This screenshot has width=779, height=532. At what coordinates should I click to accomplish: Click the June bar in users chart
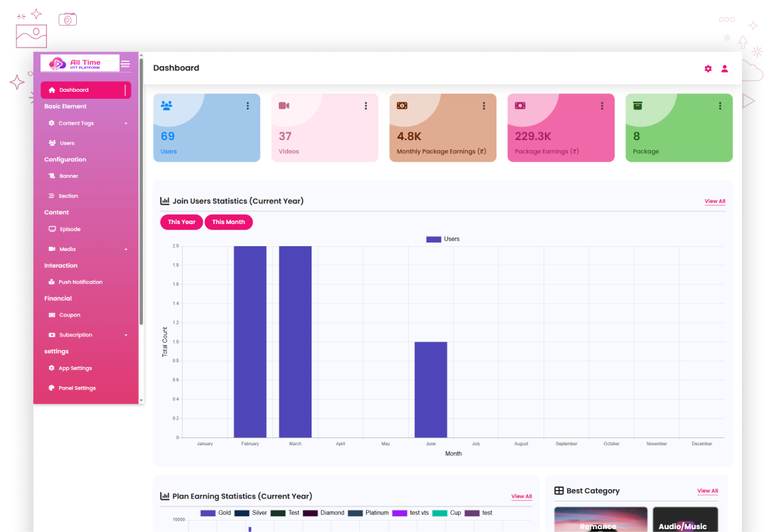[430, 390]
